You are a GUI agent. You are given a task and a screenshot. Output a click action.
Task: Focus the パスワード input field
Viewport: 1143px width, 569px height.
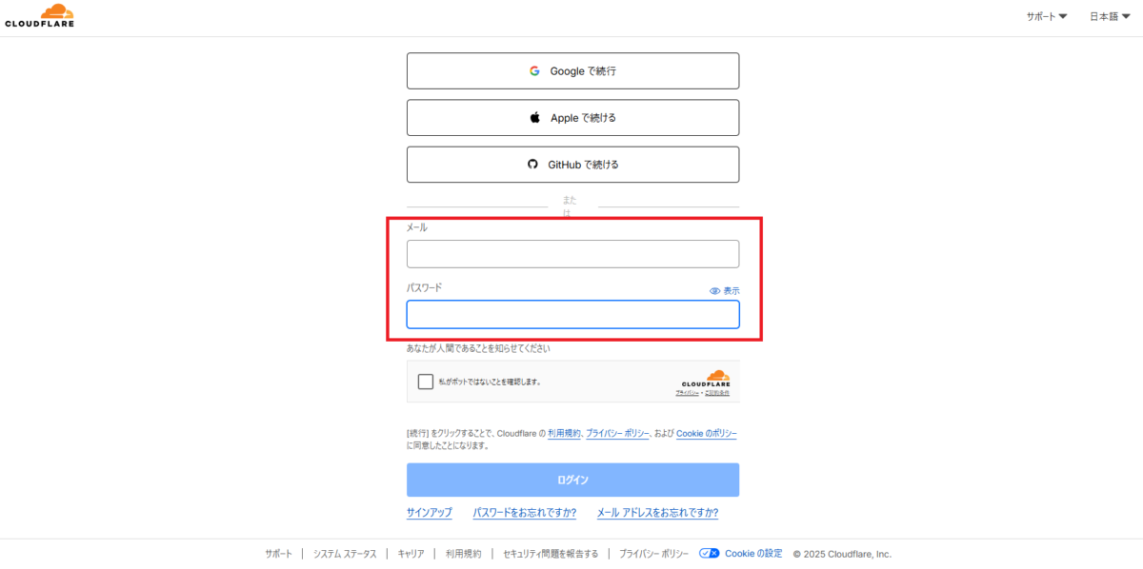point(572,315)
